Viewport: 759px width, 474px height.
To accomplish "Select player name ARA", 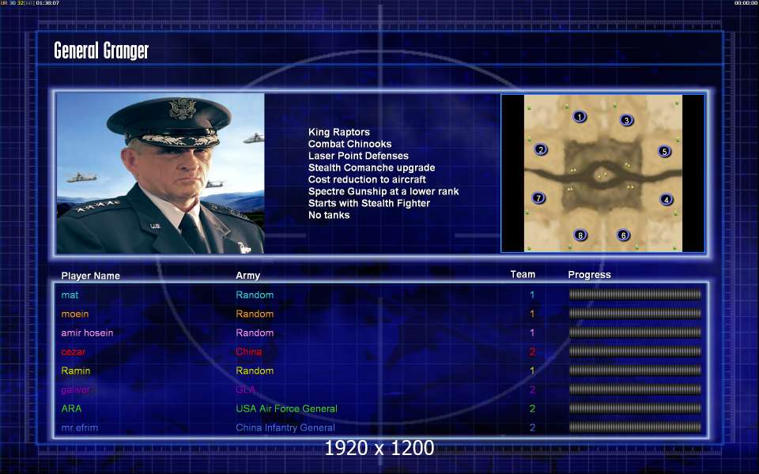I will pyautogui.click(x=71, y=408).
